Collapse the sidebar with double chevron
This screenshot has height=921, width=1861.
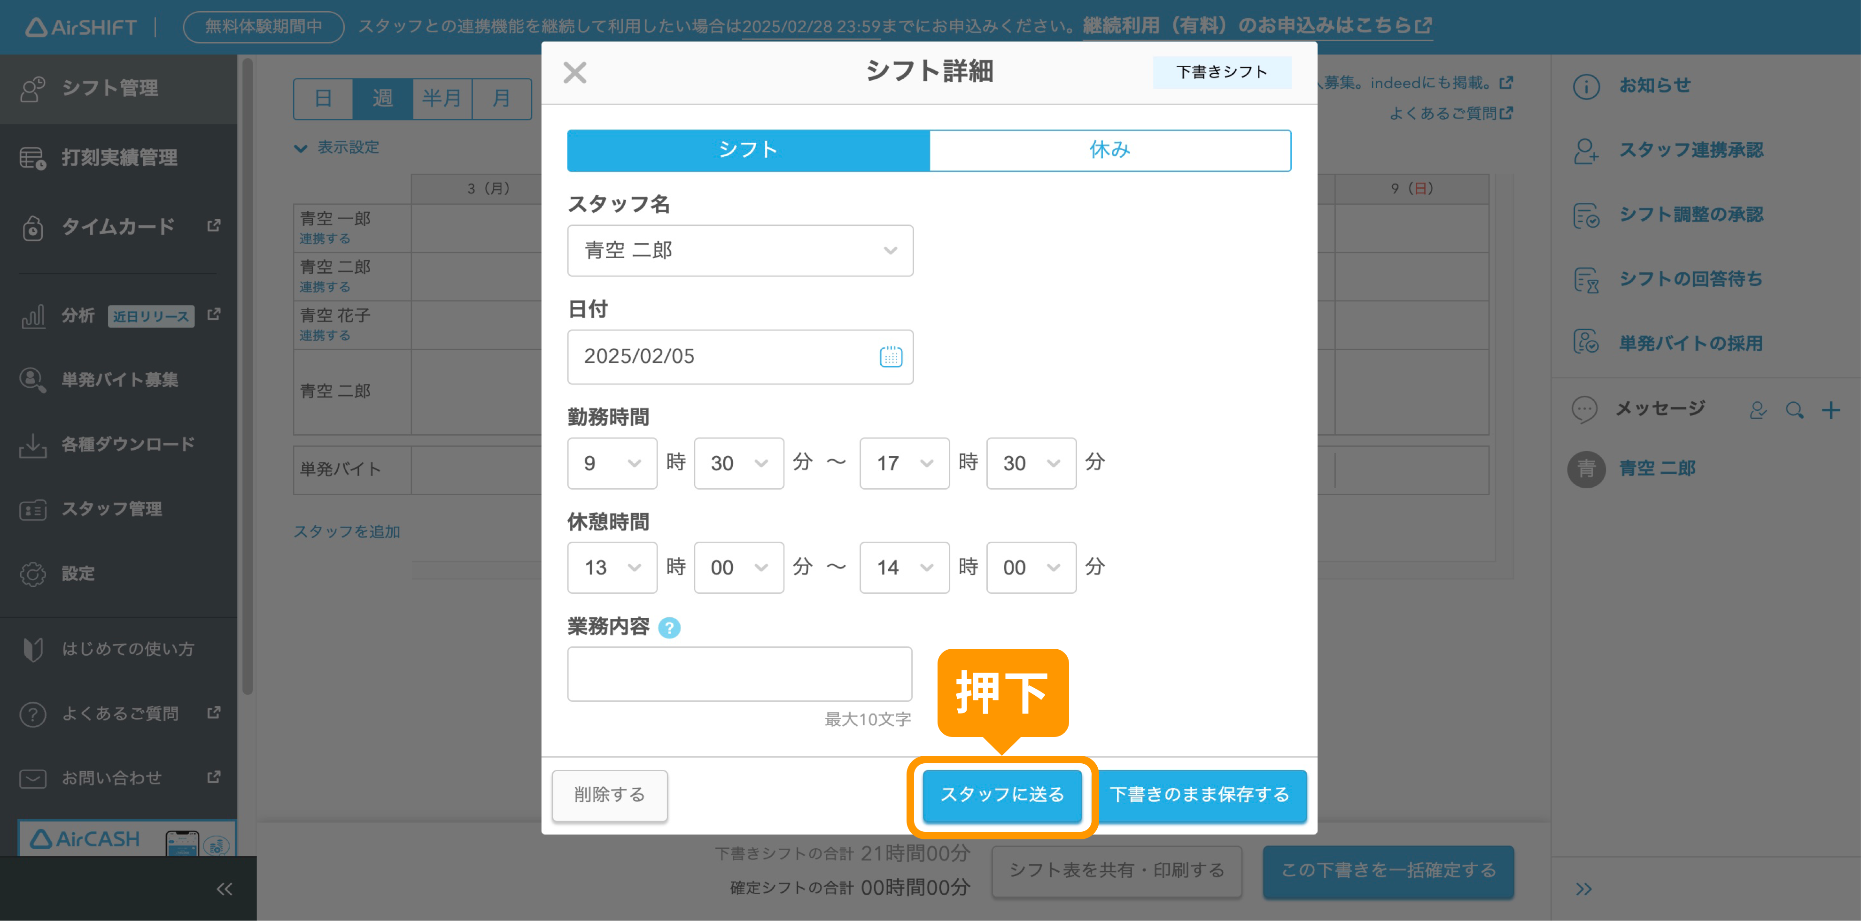pyautogui.click(x=224, y=889)
